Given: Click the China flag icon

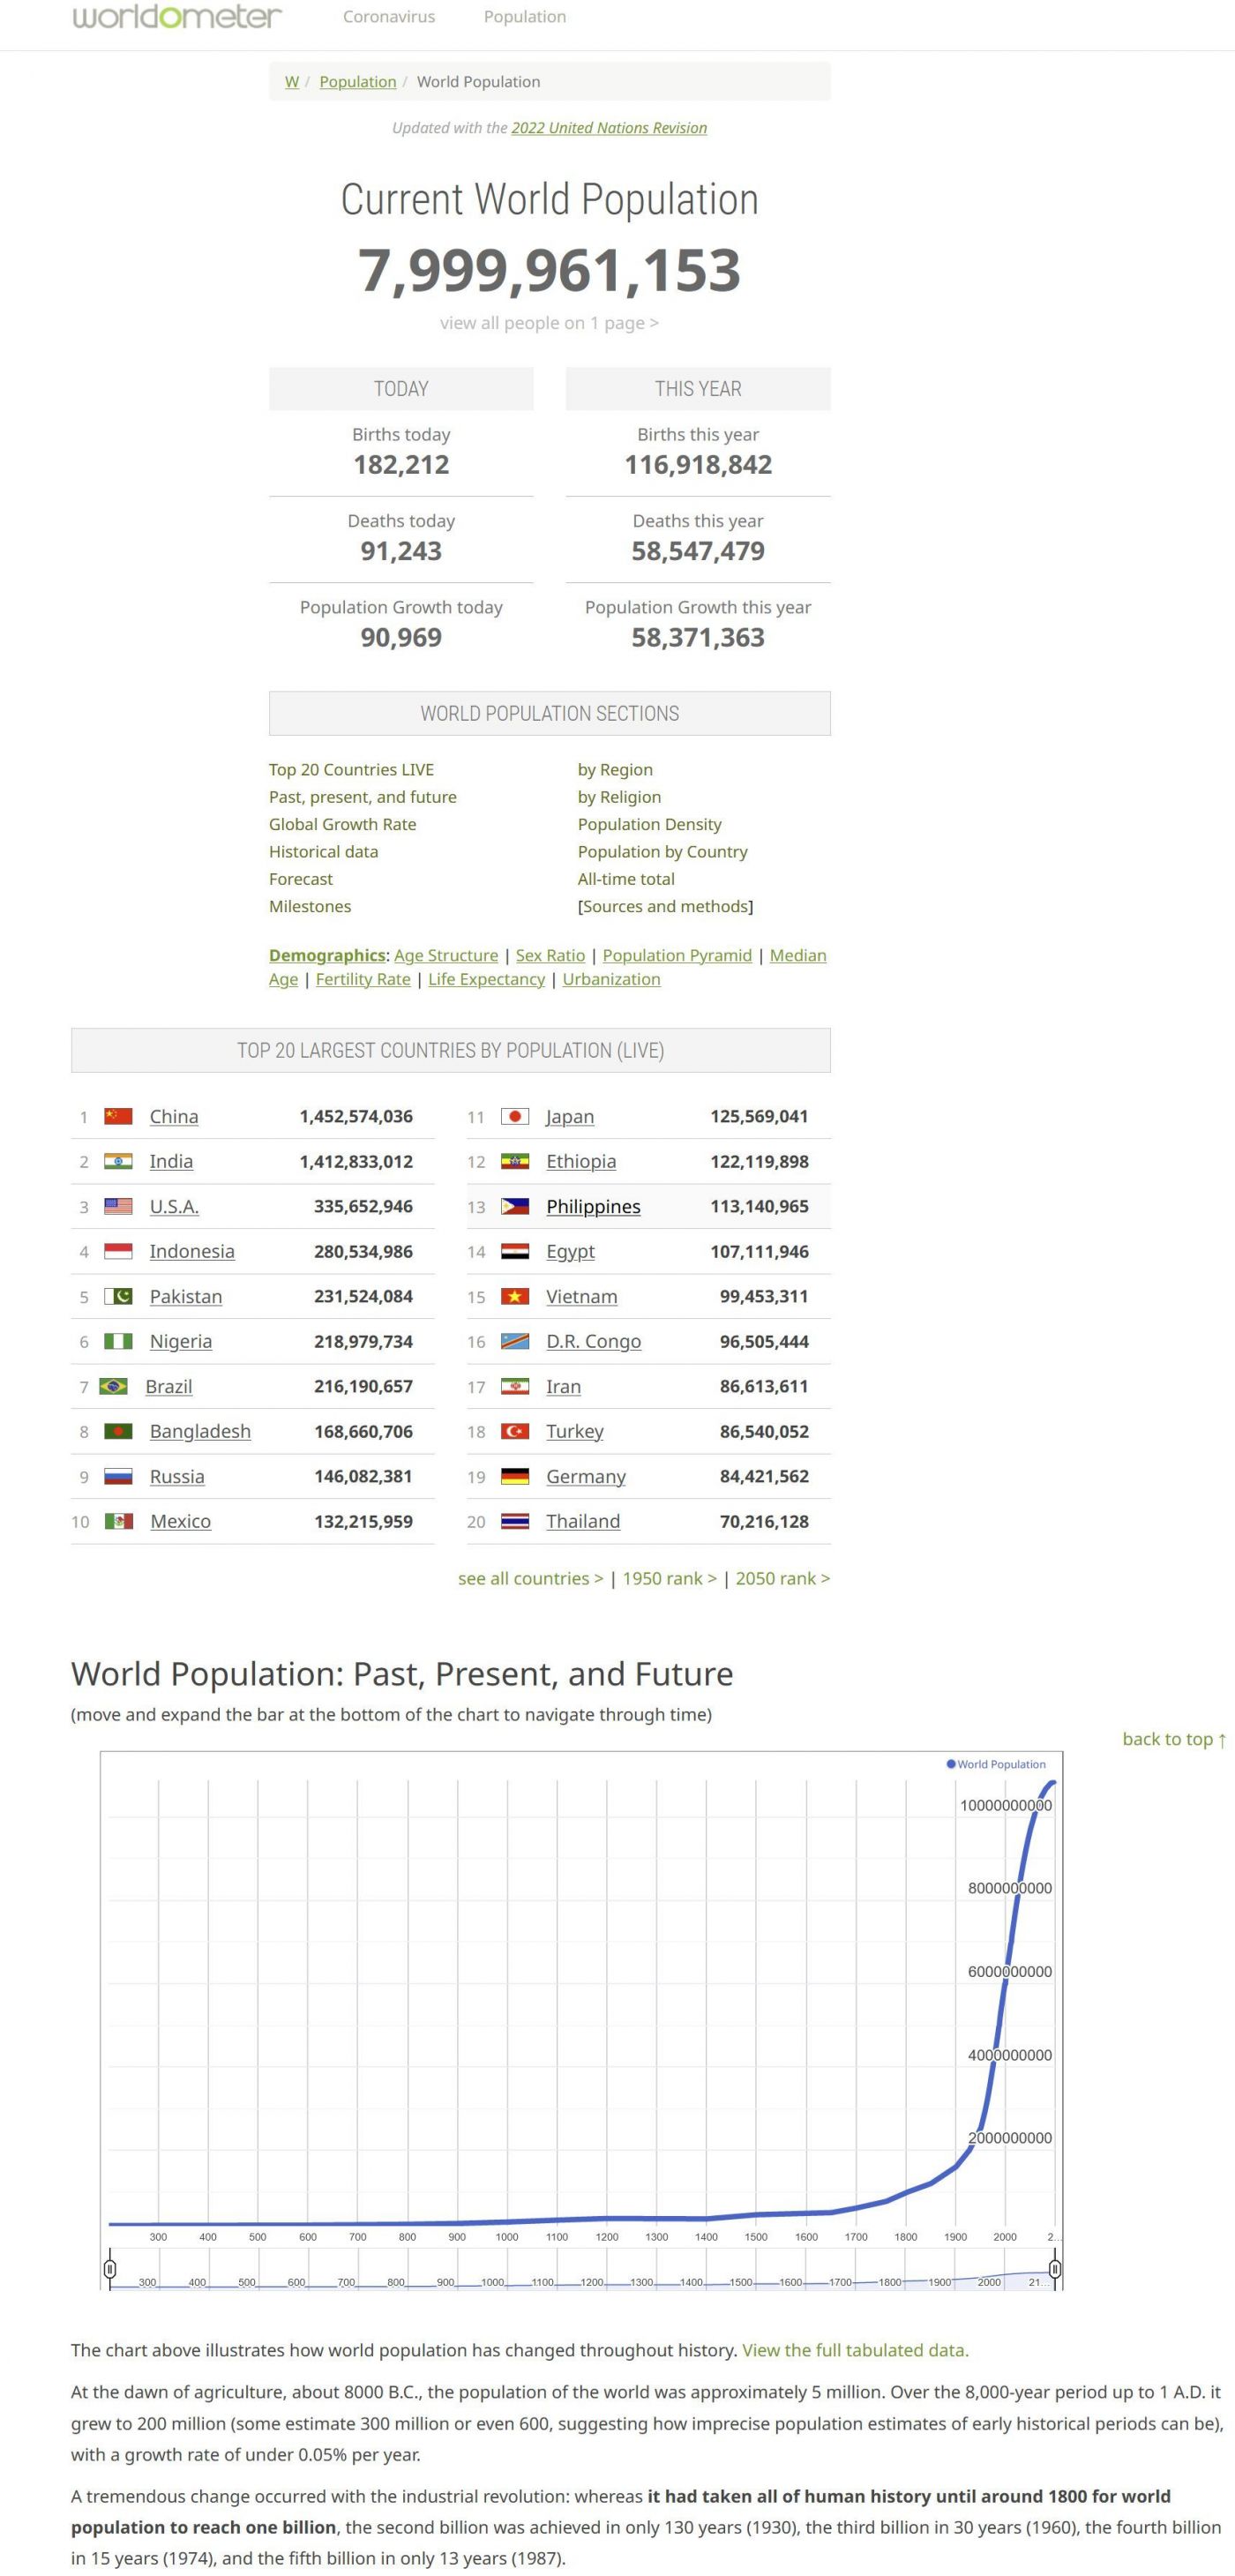Looking at the screenshot, I should click(118, 1116).
